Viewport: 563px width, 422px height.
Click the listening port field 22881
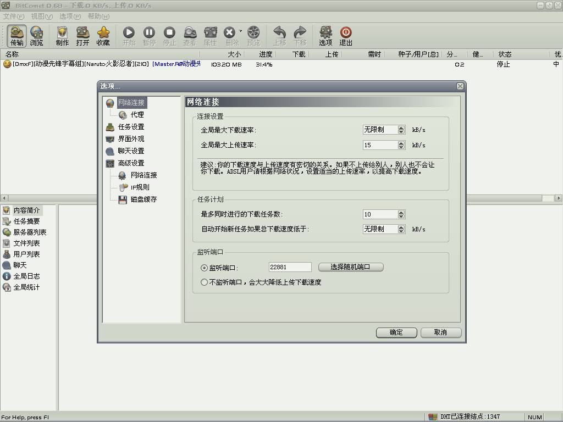click(x=290, y=267)
